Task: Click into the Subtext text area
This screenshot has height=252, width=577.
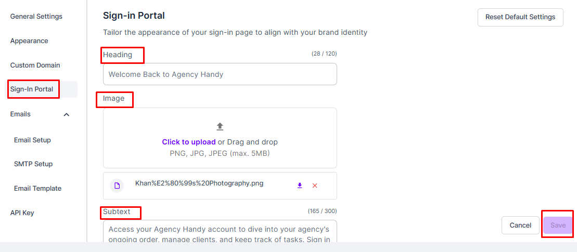Action: 220,232
